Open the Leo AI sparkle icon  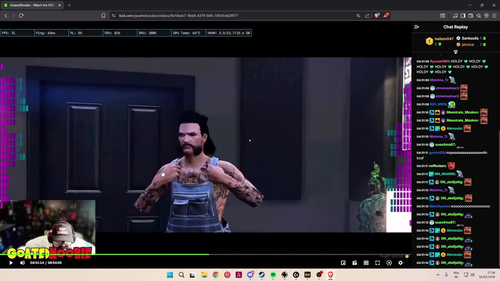(479, 16)
